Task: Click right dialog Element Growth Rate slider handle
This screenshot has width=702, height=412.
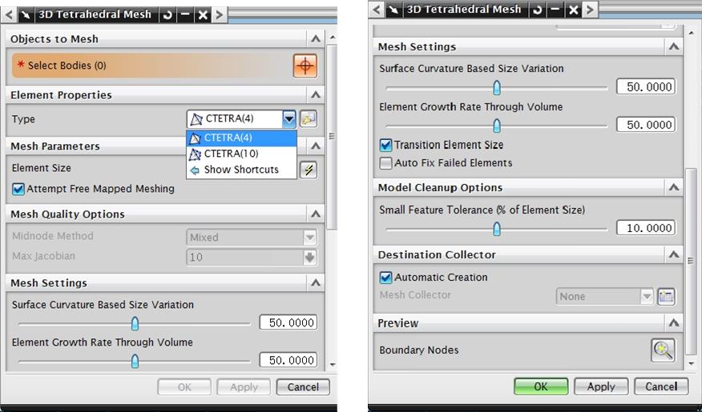Action: pos(497,126)
